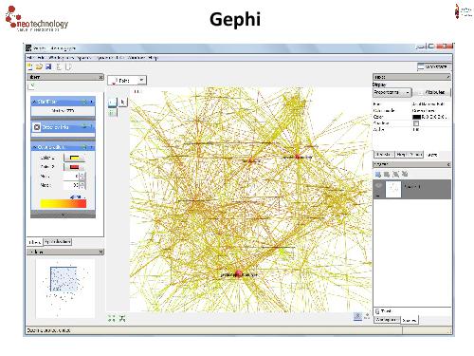Viewport: 474px width, 356px height.
Task: Click the black Color swatch in properties
Action: click(416, 117)
